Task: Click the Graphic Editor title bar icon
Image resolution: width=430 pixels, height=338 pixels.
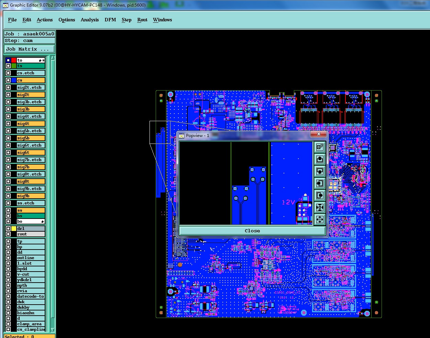Action: (5, 5)
